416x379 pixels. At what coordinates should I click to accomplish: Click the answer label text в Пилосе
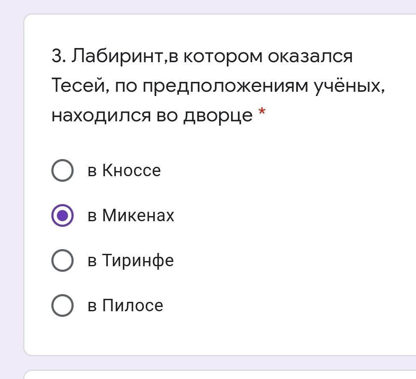coord(125,305)
